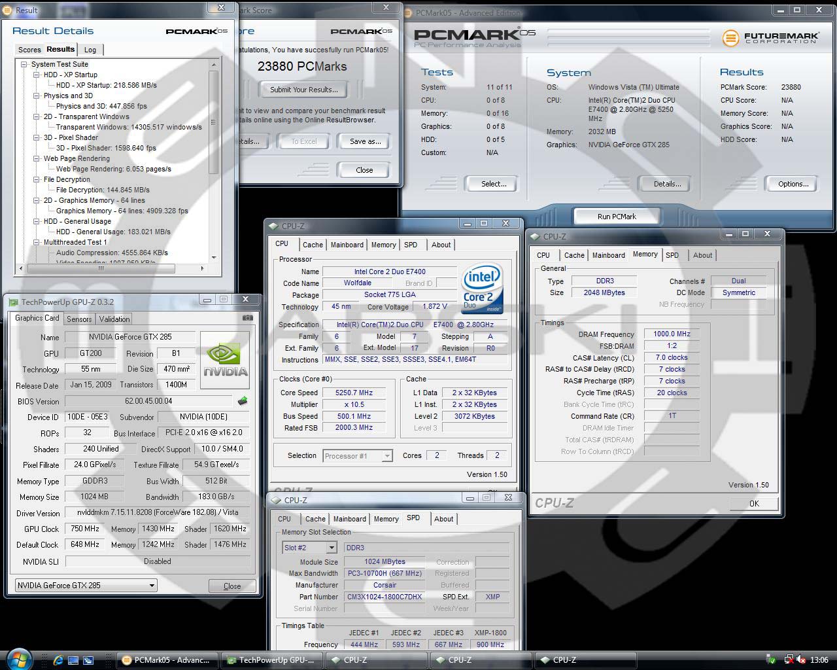Click the Run PCMark button
The height and width of the screenshot is (670, 837).
pos(617,217)
